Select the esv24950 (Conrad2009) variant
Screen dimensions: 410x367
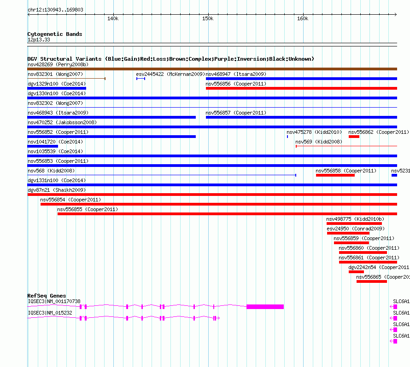click(348, 233)
